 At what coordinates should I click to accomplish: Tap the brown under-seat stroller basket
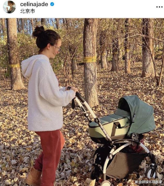[124, 165]
